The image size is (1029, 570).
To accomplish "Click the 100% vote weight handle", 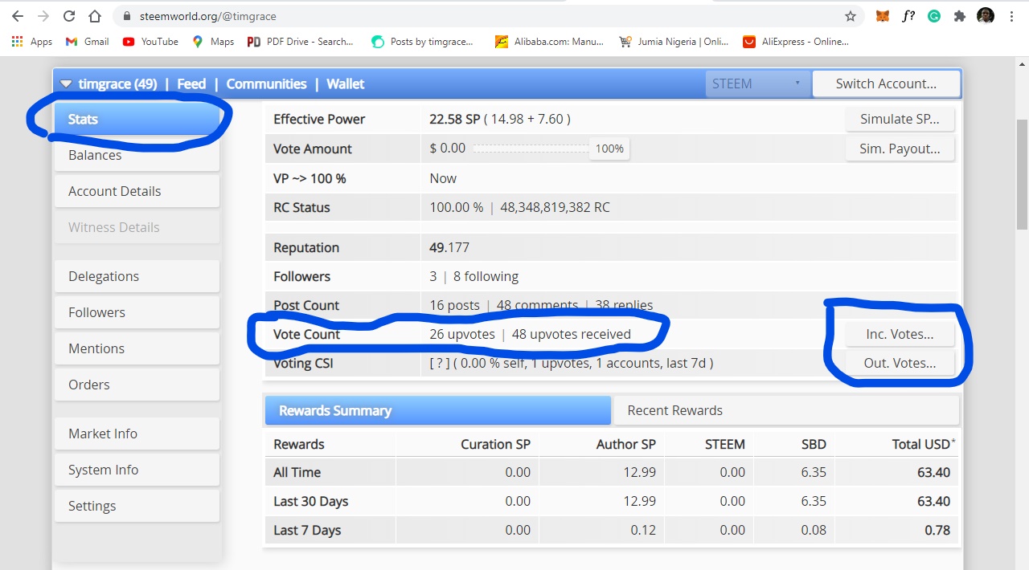I will [609, 149].
